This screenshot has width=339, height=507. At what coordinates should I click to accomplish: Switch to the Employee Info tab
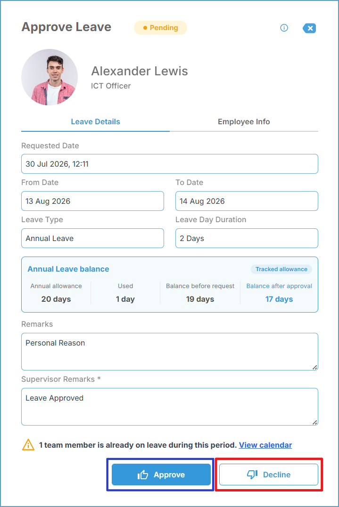[244, 121]
